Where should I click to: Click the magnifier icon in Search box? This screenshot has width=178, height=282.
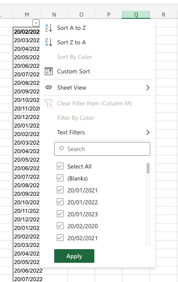click(x=61, y=149)
